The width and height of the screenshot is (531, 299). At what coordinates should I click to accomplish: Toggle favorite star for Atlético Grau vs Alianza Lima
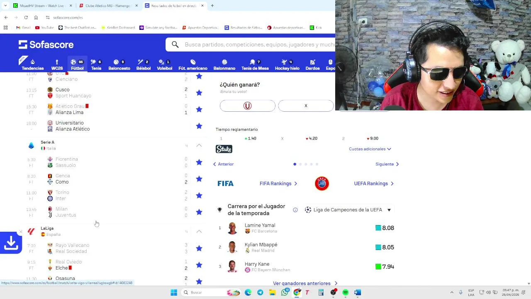pos(199,109)
